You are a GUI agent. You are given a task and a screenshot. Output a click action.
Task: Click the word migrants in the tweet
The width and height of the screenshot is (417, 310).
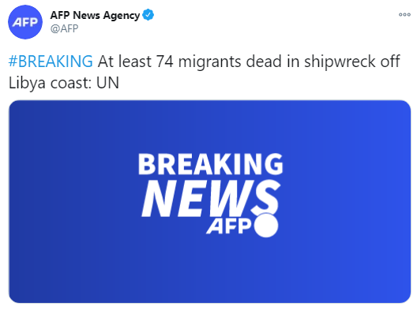click(210, 62)
